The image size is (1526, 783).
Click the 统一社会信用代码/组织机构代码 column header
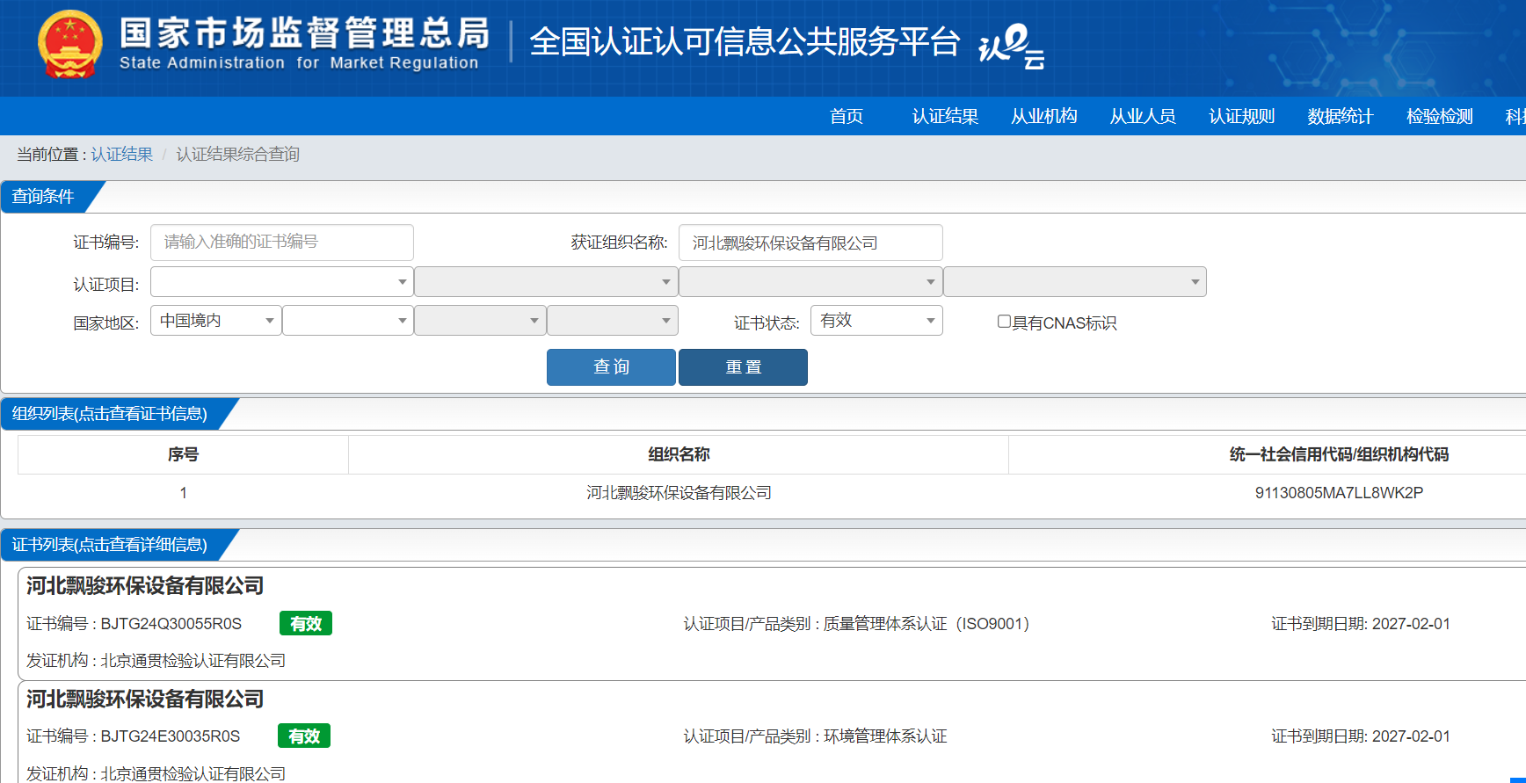point(1339,454)
